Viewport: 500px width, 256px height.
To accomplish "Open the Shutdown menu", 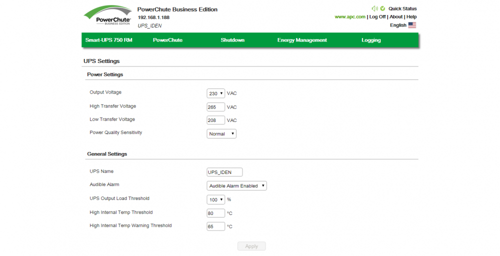I will (232, 40).
